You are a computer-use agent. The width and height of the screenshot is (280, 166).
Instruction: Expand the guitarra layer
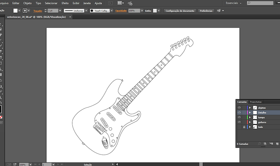point(250,122)
